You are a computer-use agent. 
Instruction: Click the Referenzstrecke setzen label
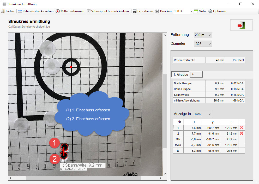pos(38,11)
